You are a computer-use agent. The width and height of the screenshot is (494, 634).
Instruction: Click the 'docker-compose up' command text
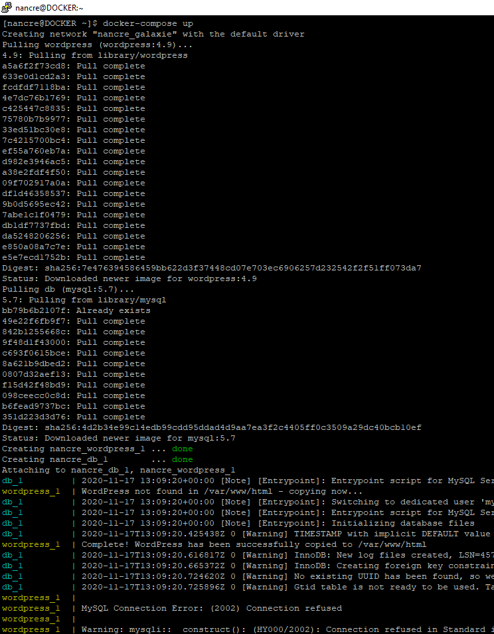[x=148, y=23]
